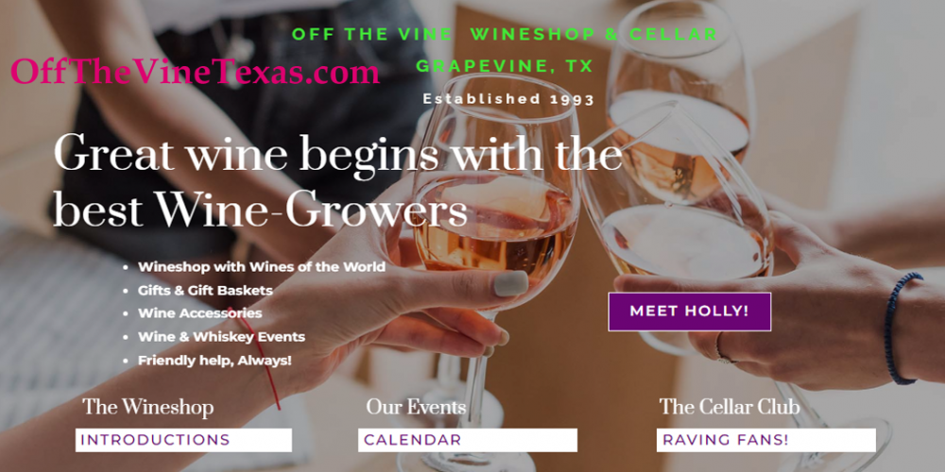Select Wineshop with Wines of the World bullet
The height and width of the screenshot is (472, 945).
pos(262,267)
